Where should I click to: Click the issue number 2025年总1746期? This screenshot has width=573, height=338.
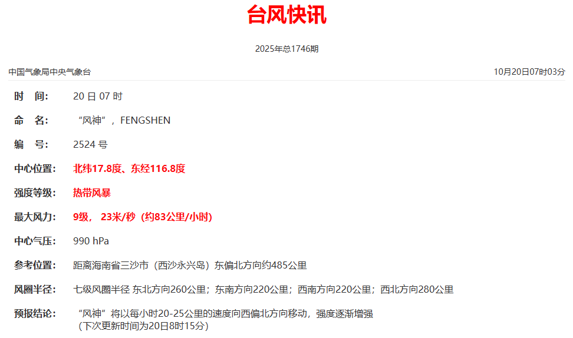(286, 48)
